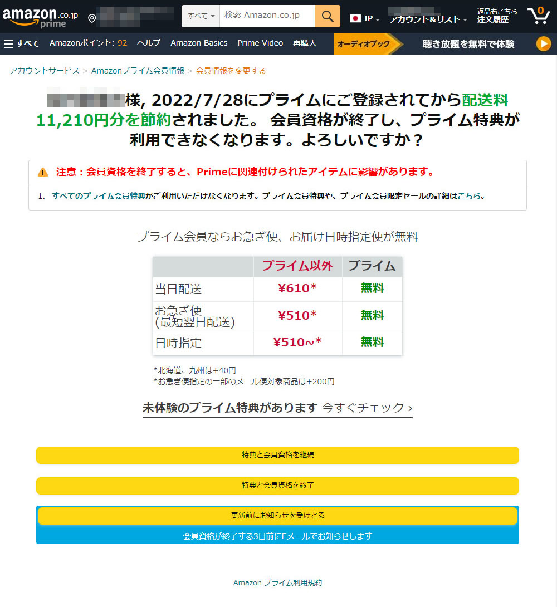Click 更新前にお知らせを受けとる button

277,516
